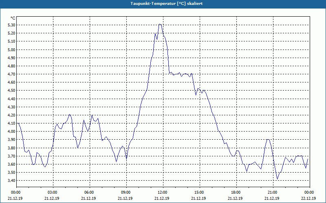Click the 21:00 time label

273,192
